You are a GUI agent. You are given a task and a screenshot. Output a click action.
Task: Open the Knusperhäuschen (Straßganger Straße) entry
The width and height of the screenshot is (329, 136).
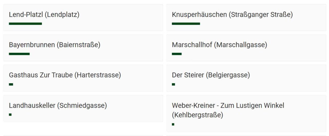pyautogui.click(x=232, y=15)
